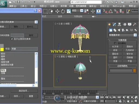Viewport: 139px width, 104px height.
Task: Click the orange object color swatch
Action: [134, 70]
